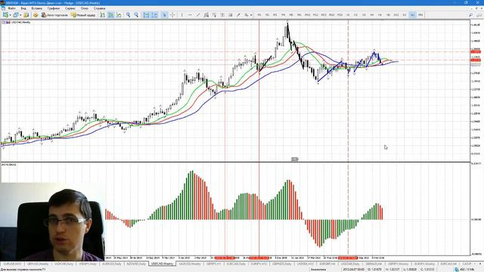Click the status bar Open price value
This screenshot has width=484, height=272.
pyautogui.click(x=374, y=270)
